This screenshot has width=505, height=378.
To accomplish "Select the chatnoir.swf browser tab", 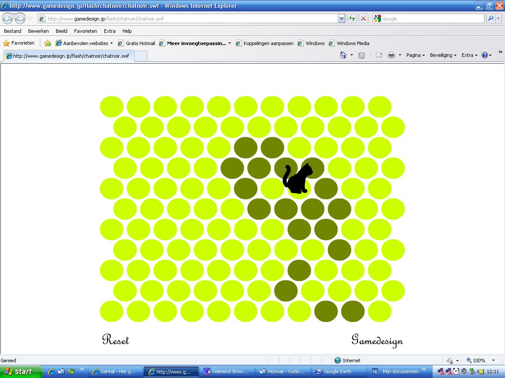I will click(x=68, y=56).
